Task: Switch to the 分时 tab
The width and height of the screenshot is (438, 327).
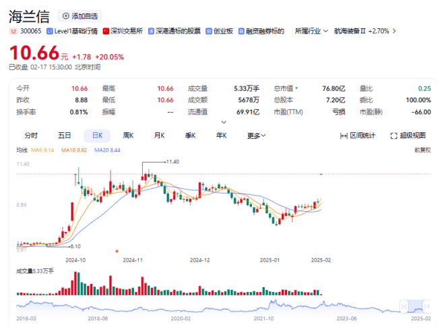Action: pyautogui.click(x=31, y=136)
